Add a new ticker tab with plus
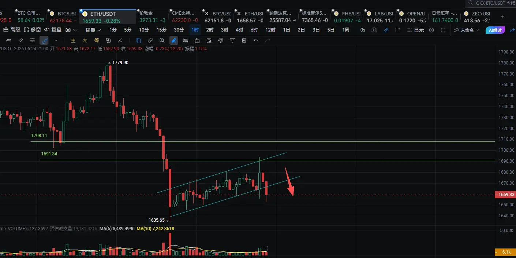Screen dimensions: 516x258 pyautogui.click(x=502, y=17)
